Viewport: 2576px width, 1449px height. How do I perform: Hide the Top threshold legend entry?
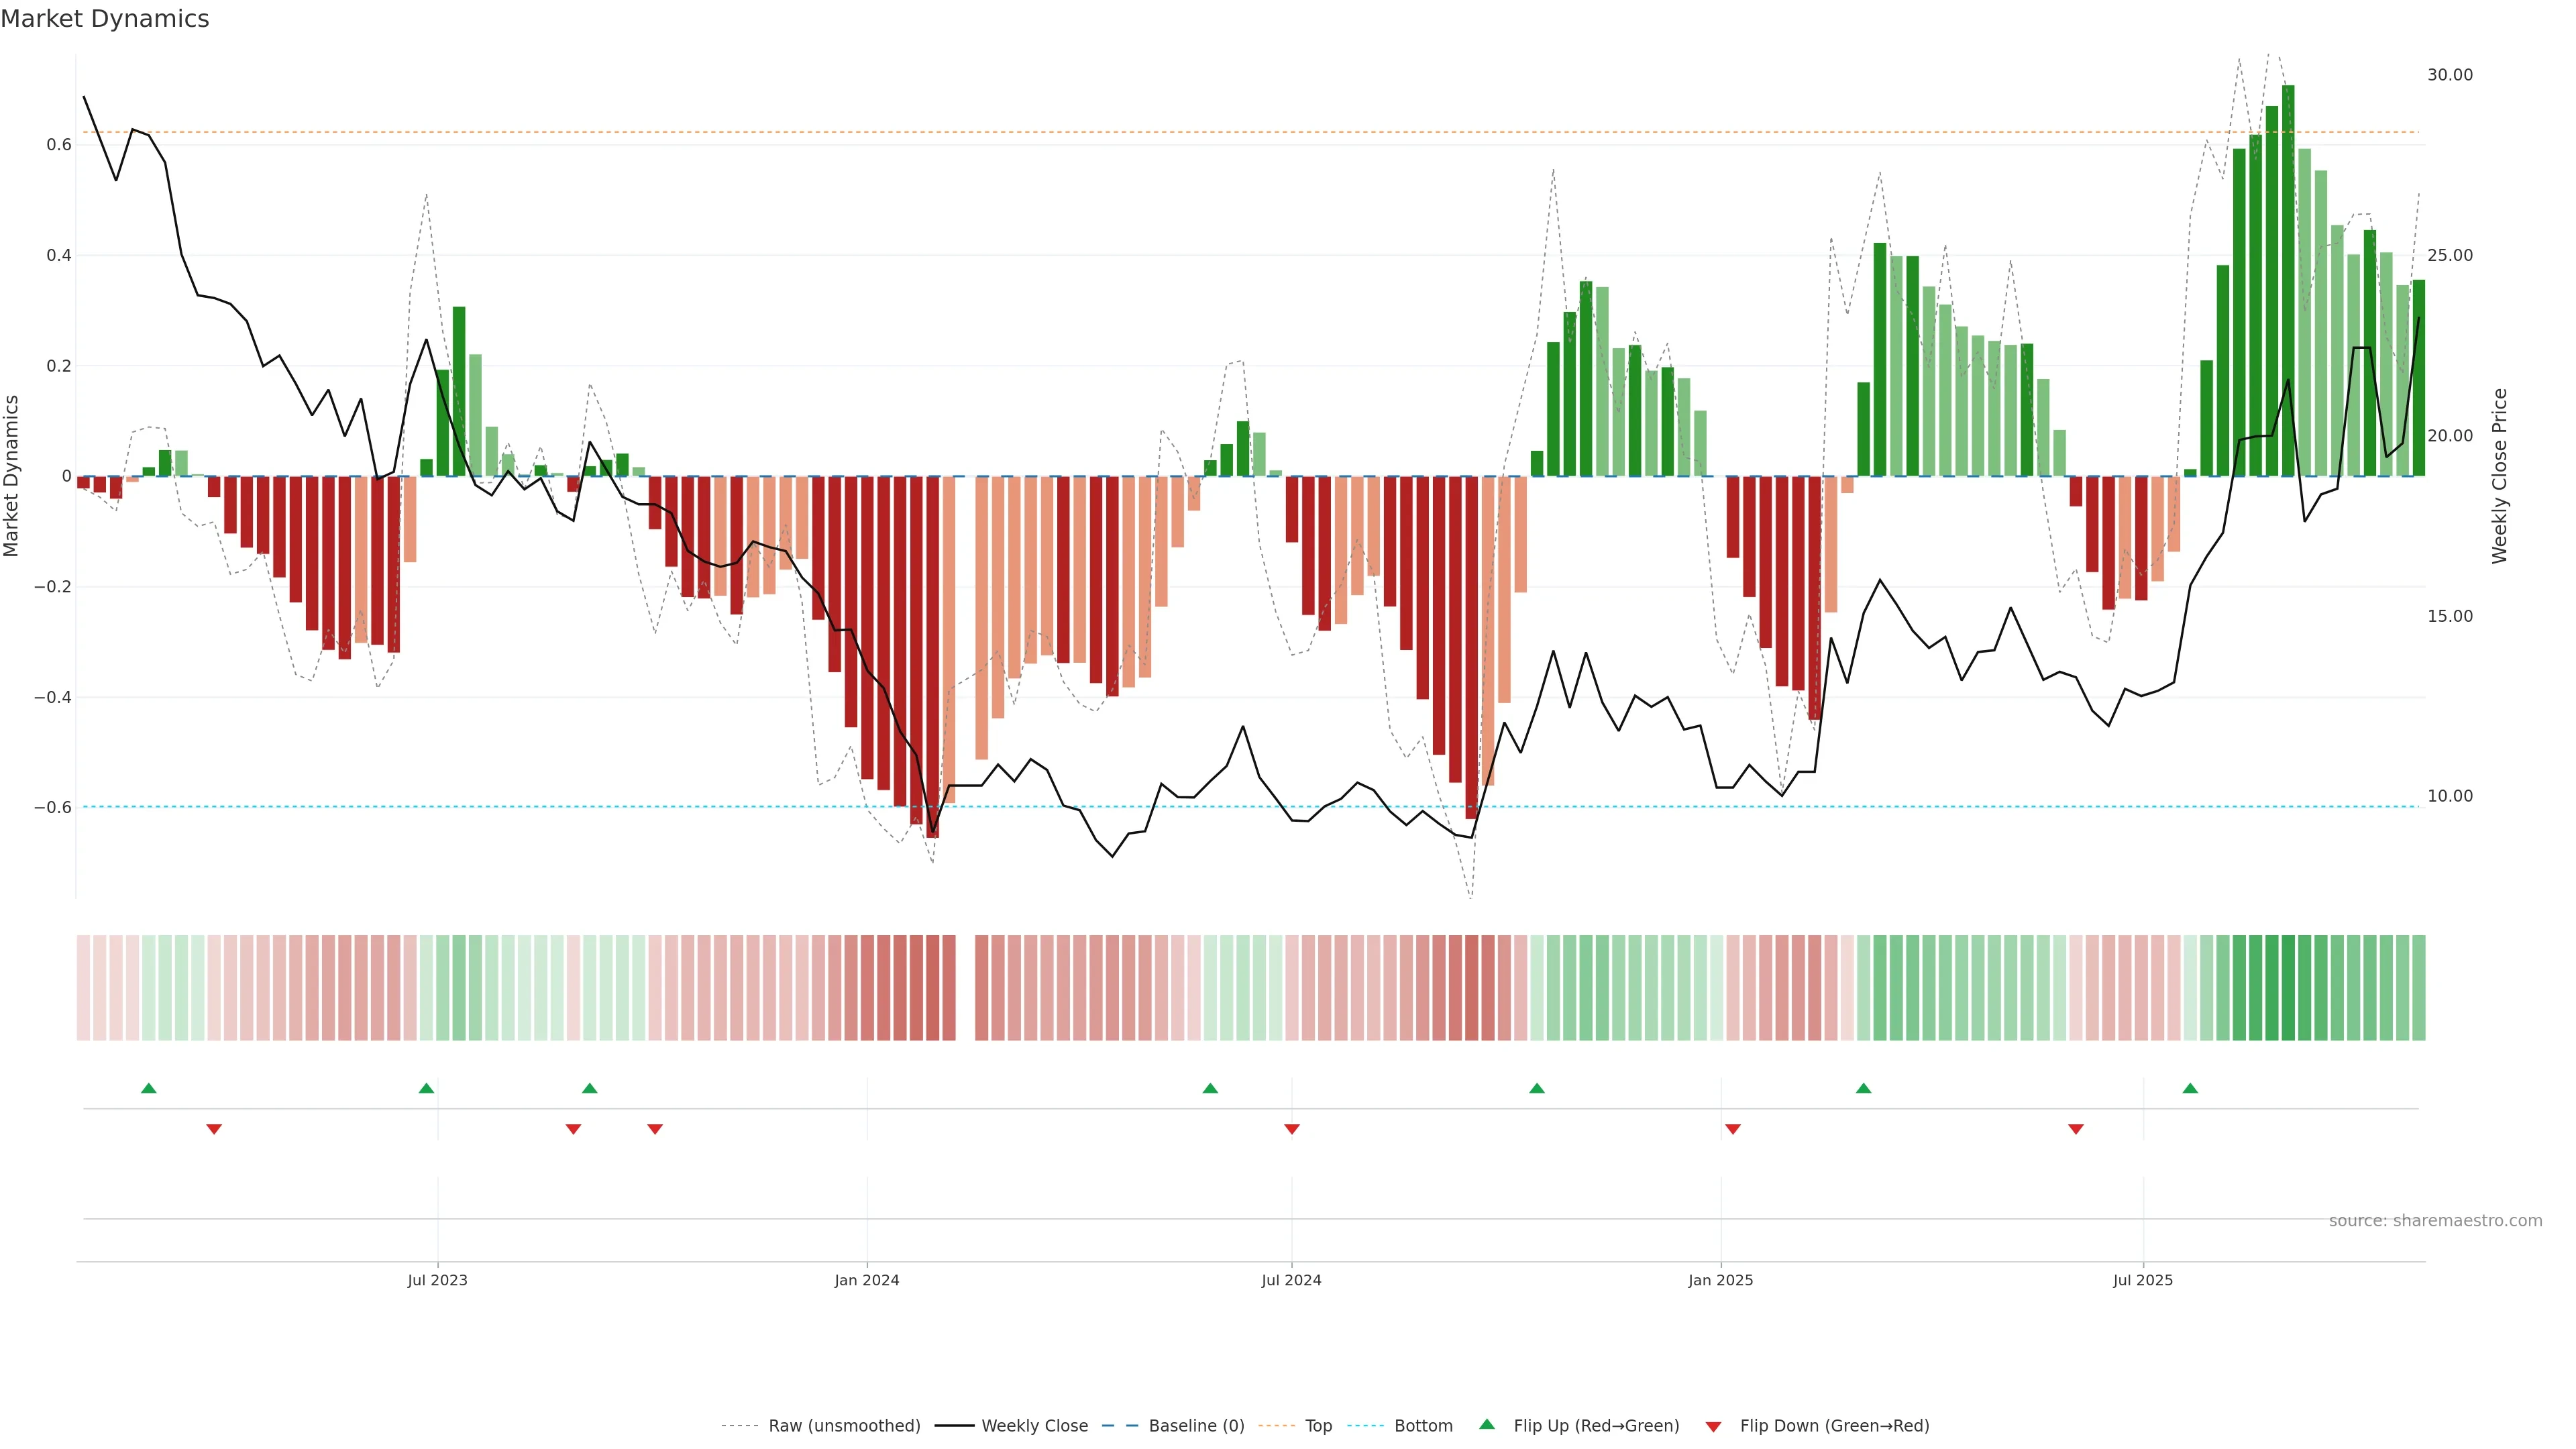pos(1318,1426)
